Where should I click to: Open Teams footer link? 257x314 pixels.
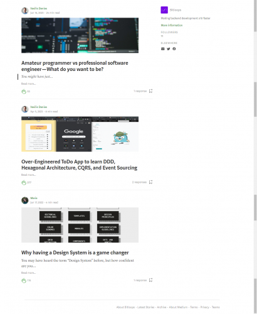216,307
